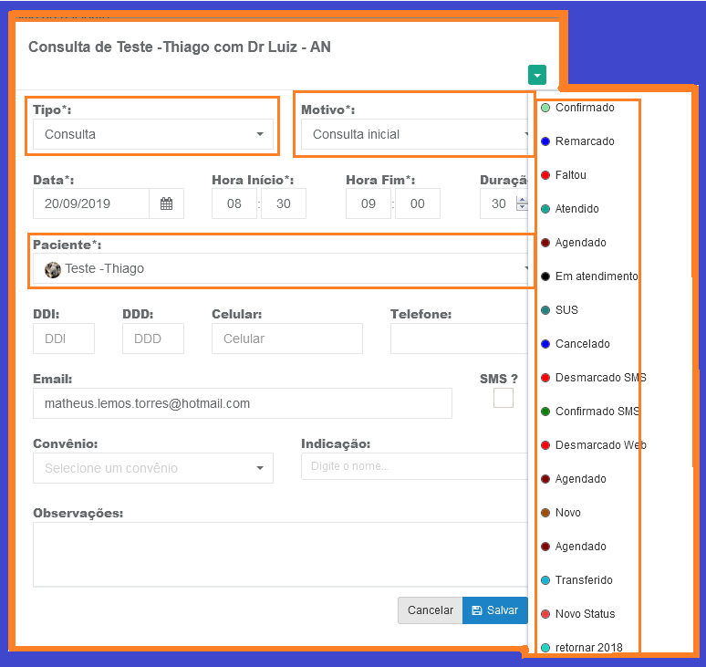
Task: Click the Celular phone number field
Action: (286, 339)
